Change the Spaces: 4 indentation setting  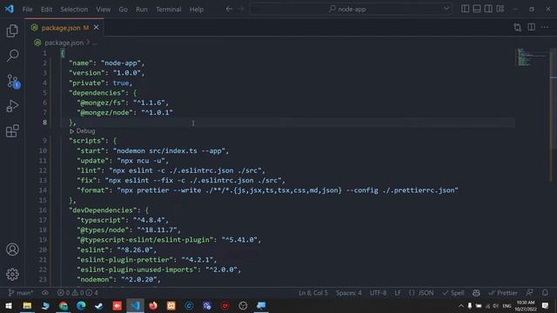point(348,293)
